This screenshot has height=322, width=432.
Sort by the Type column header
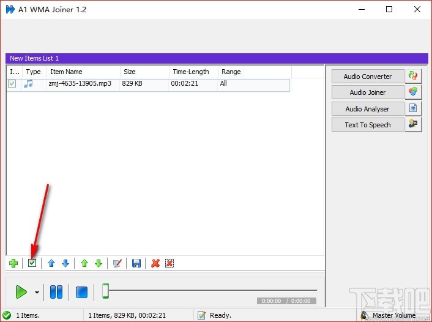tap(34, 72)
